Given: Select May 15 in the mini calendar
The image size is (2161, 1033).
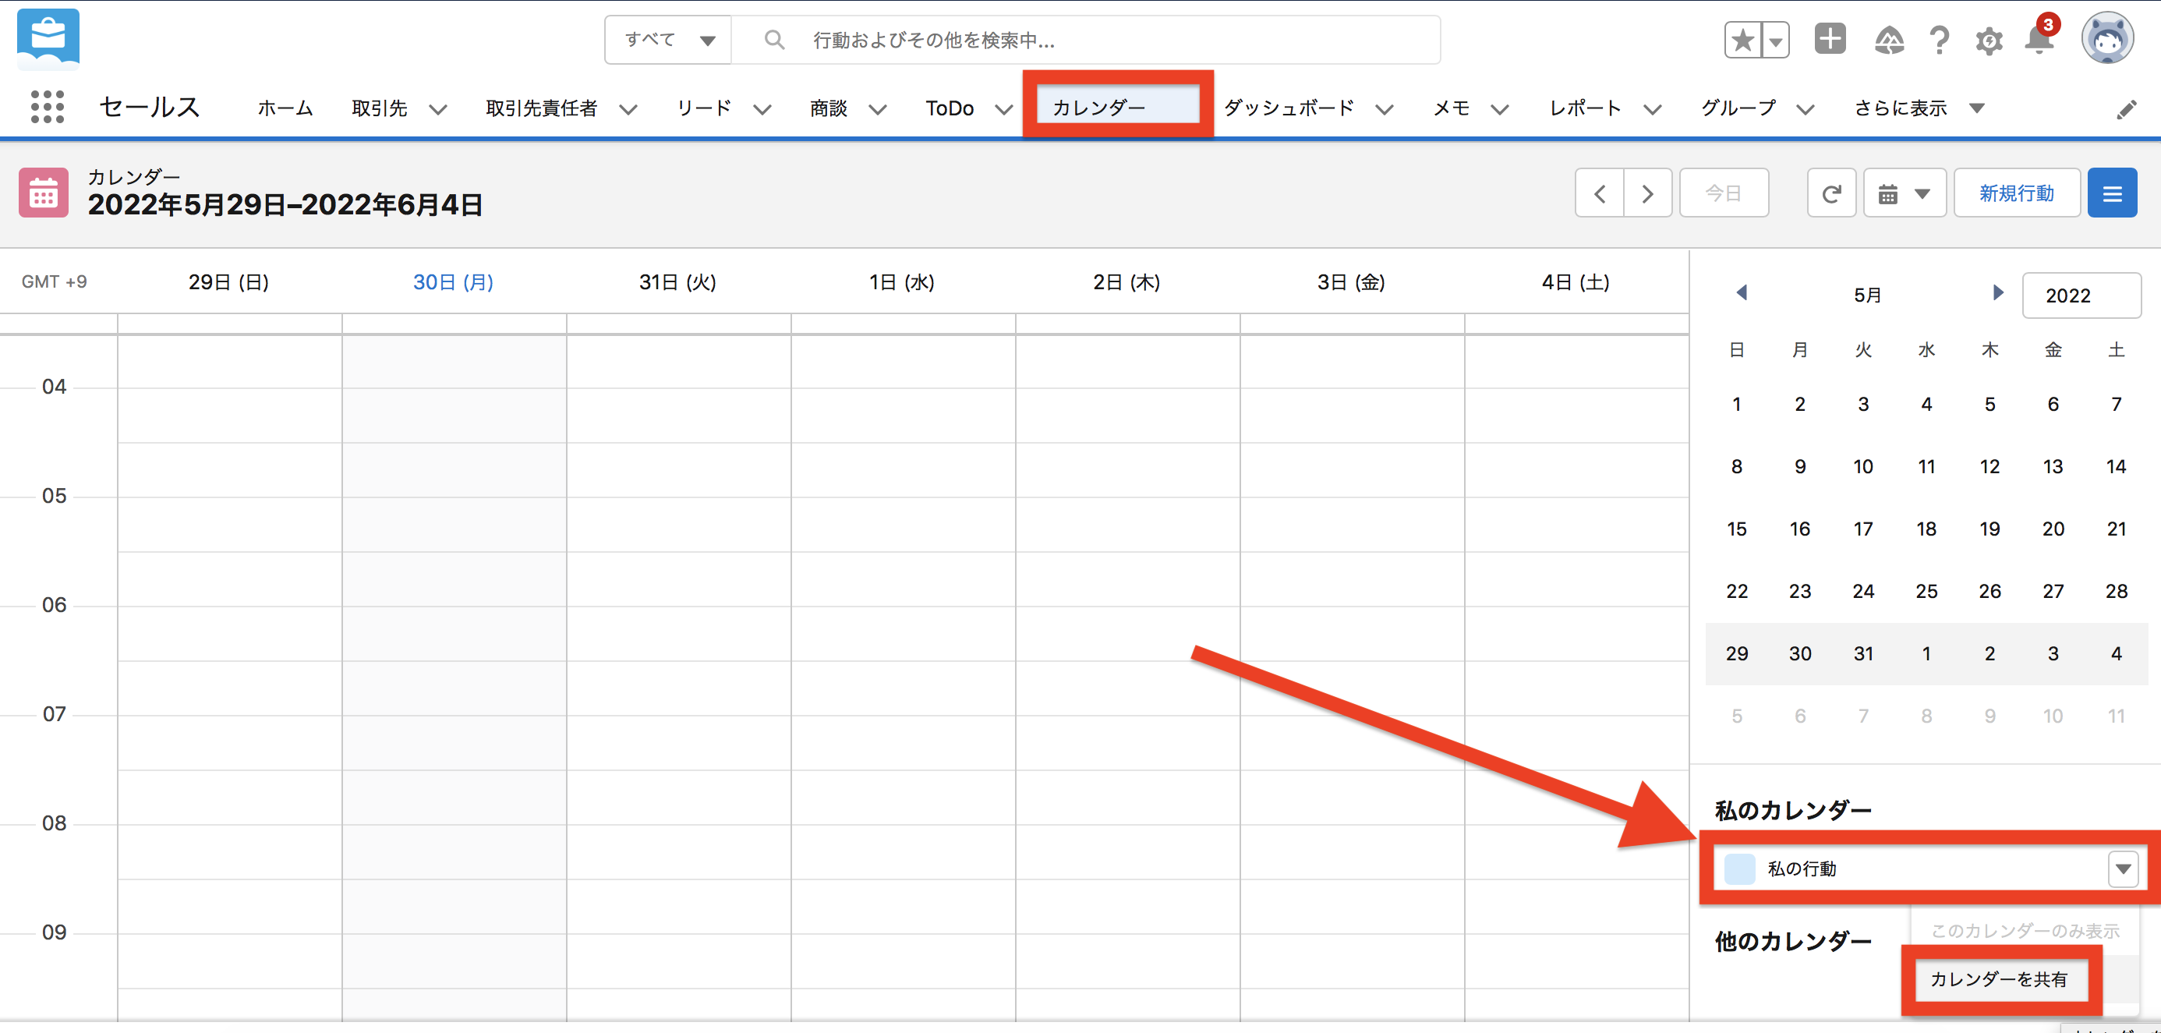Looking at the screenshot, I should pos(1737,529).
